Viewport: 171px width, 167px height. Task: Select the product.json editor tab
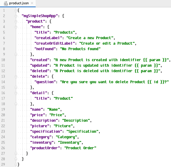click(x=18, y=3)
